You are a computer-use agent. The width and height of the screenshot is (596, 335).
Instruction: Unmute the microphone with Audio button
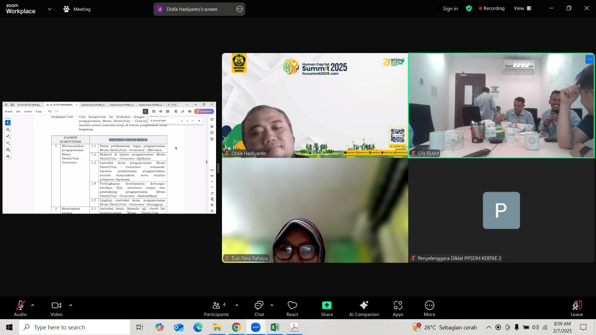pyautogui.click(x=20, y=309)
